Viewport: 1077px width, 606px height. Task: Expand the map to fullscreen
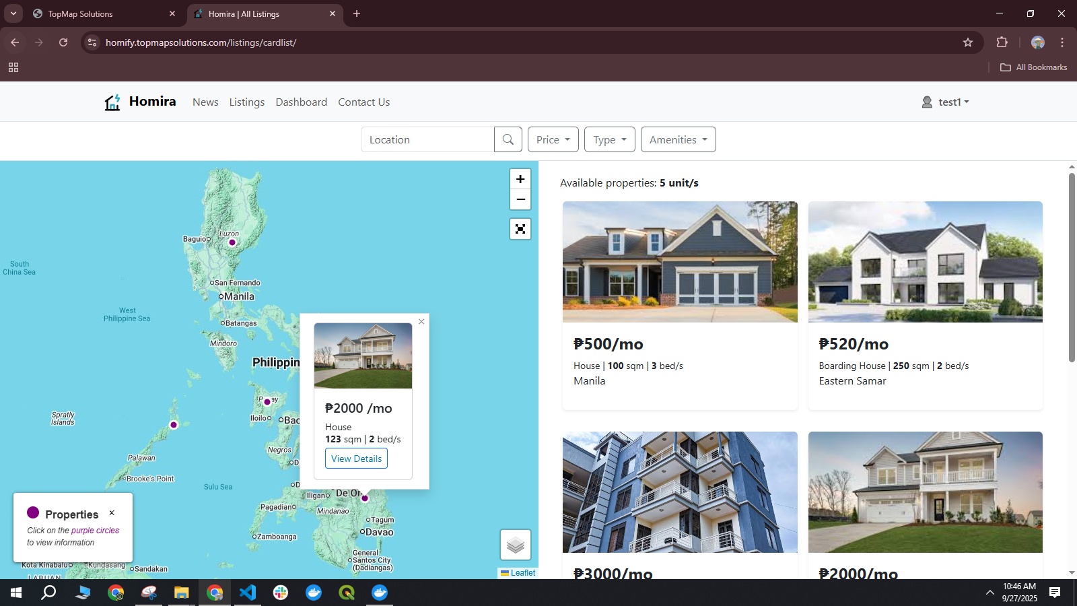tap(520, 229)
